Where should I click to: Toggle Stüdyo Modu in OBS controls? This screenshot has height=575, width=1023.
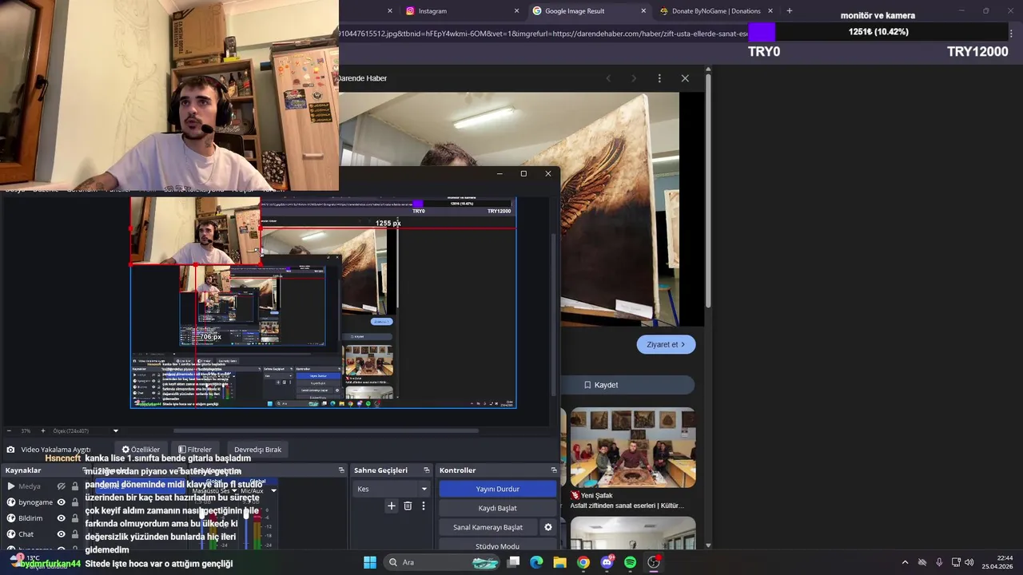coord(497,545)
